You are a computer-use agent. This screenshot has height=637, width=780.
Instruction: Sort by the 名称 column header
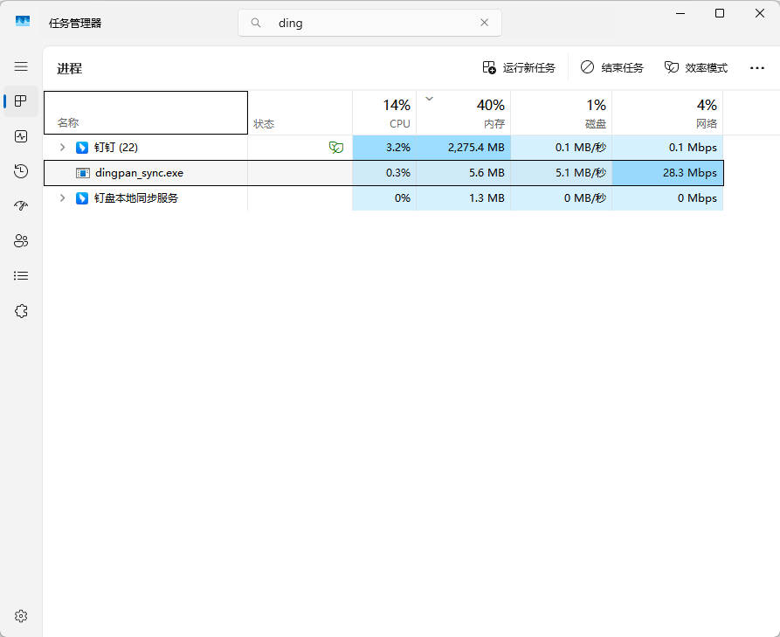point(146,113)
